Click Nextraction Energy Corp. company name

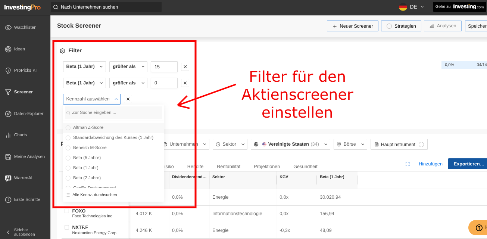click(95, 233)
